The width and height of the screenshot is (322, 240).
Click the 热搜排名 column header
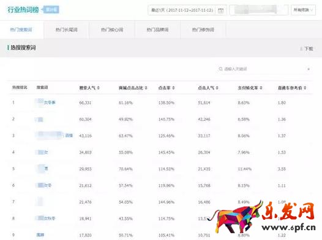click(x=20, y=88)
